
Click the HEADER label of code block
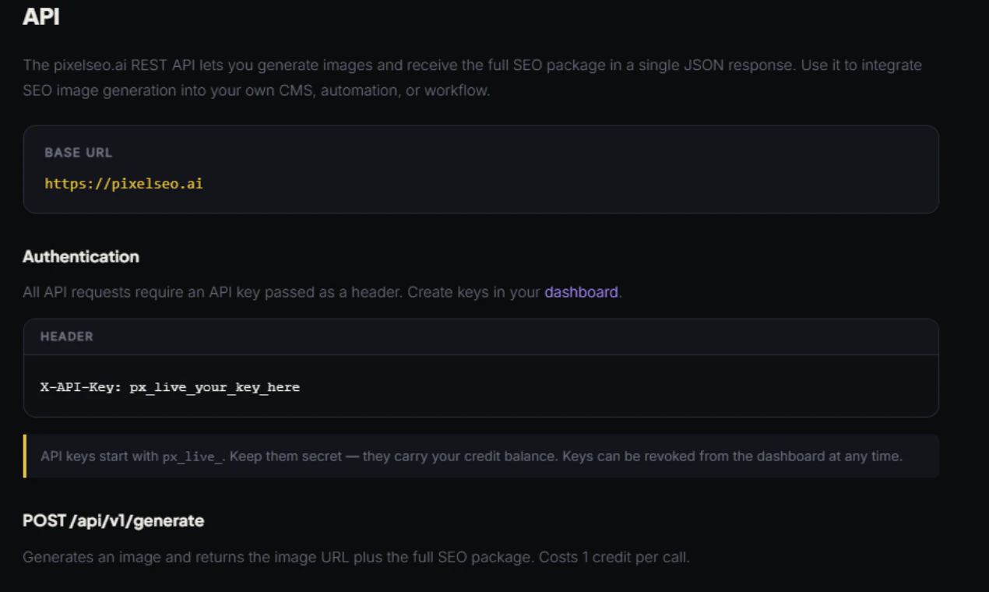click(66, 337)
